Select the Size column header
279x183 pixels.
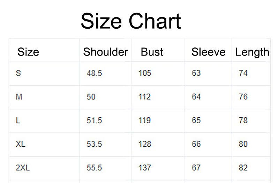coord(28,52)
